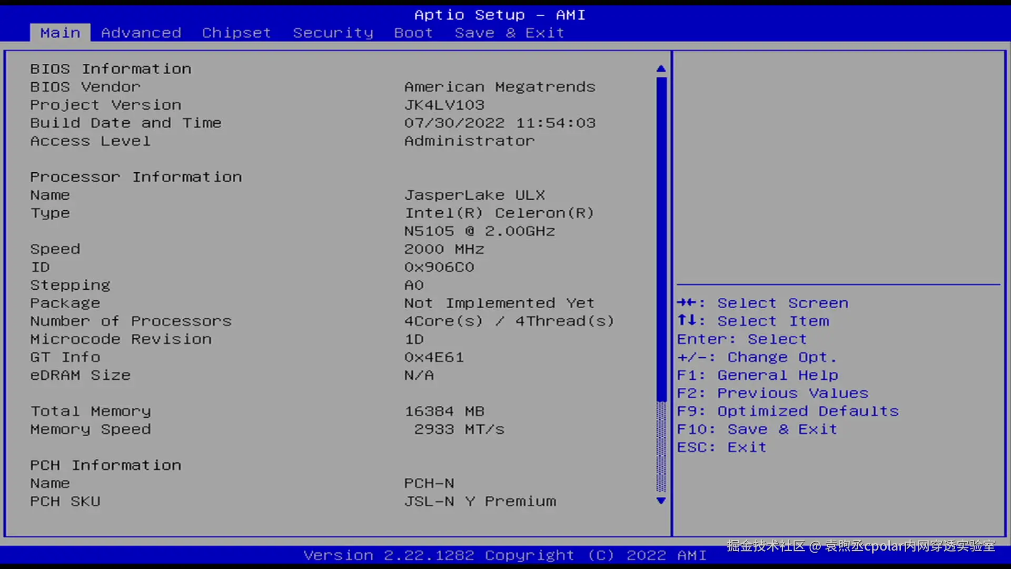Click F1: General Help hint
The width and height of the screenshot is (1011, 569).
(x=757, y=375)
